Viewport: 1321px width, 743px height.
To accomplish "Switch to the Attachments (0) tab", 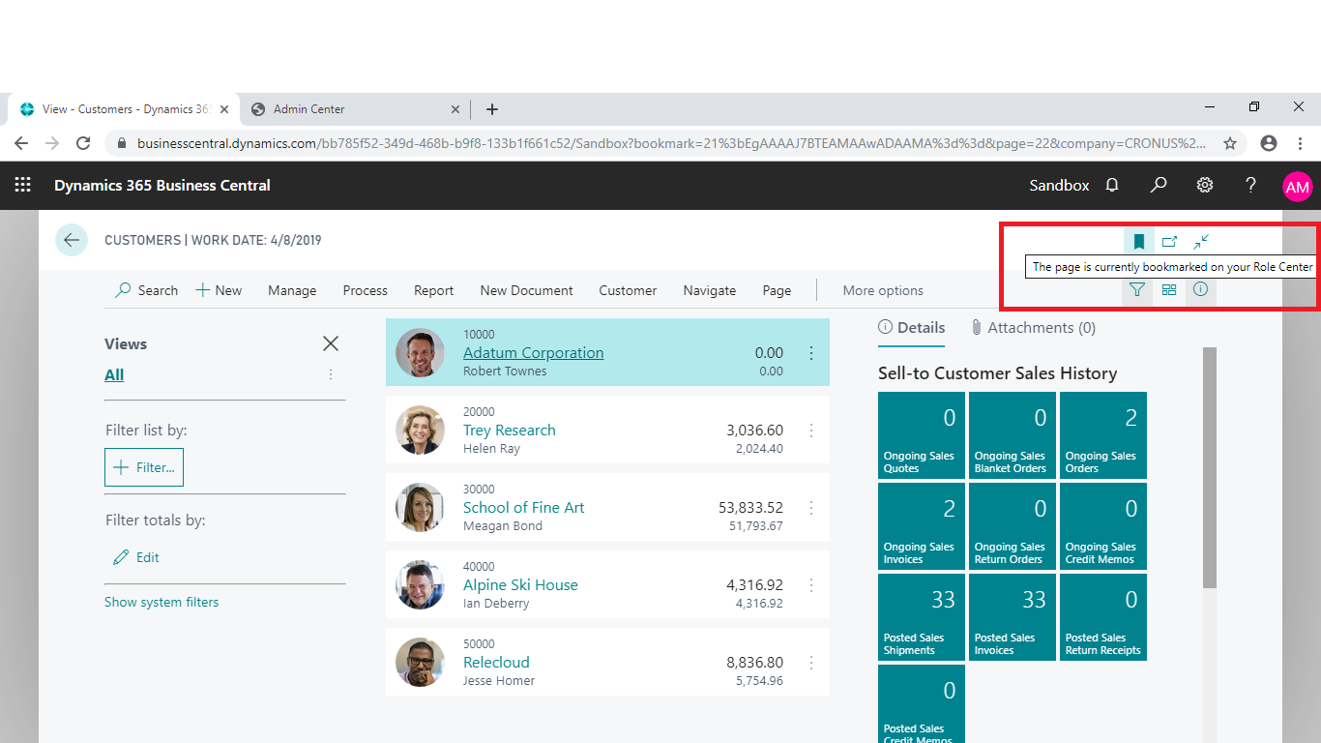I will 1033,328.
